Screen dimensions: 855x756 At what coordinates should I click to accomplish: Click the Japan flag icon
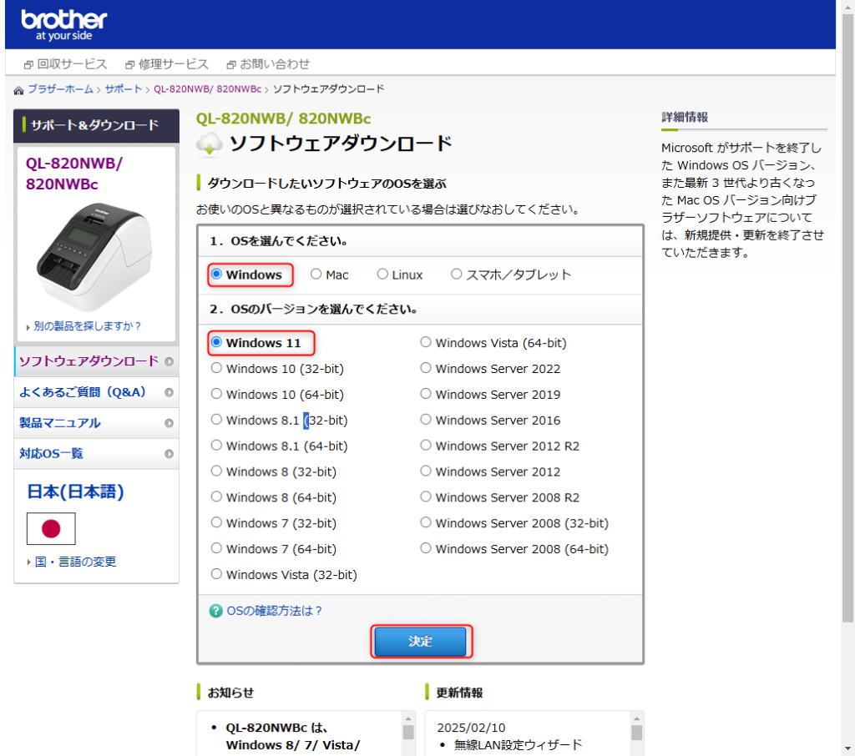pos(51,529)
